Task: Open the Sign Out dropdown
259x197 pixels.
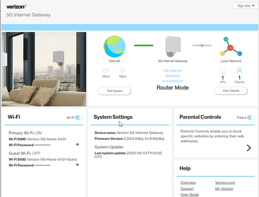Action: (x=246, y=6)
